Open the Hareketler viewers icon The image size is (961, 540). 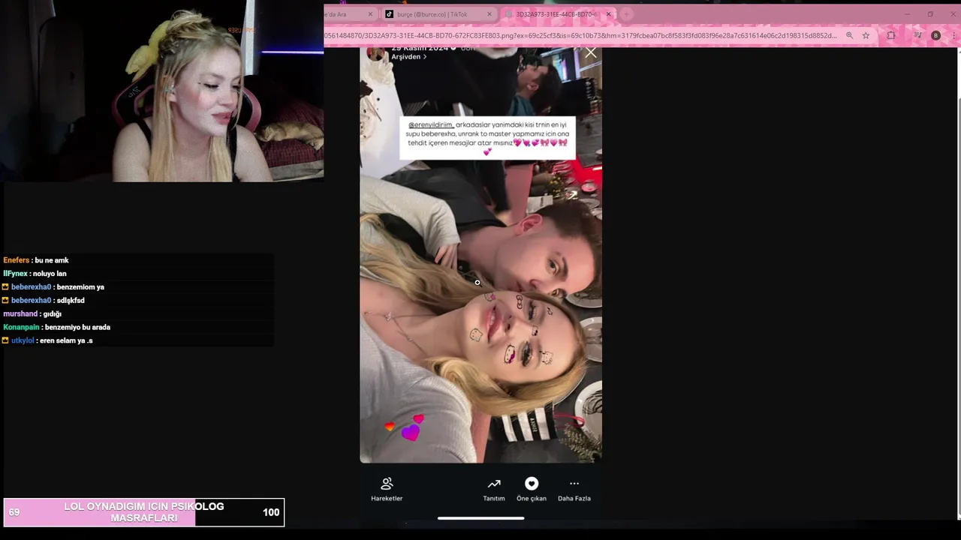pyautogui.click(x=387, y=484)
